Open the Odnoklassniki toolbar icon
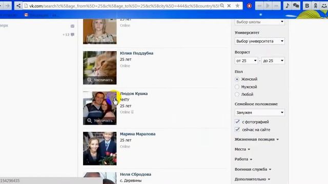Image resolution: width=328 pixels, height=184 pixels. (x=316, y=6)
